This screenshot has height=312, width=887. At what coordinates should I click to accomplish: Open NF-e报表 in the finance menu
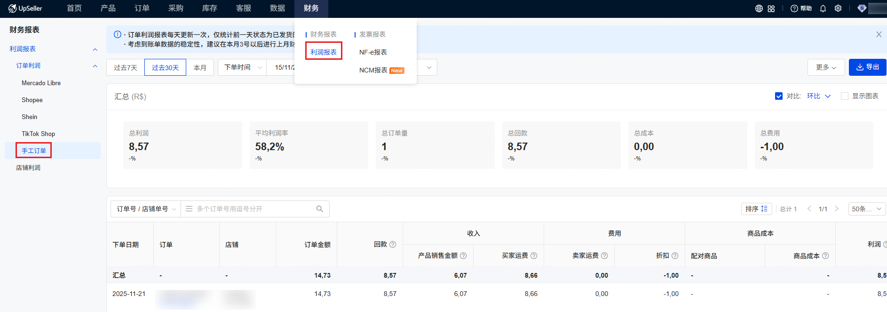coord(373,52)
